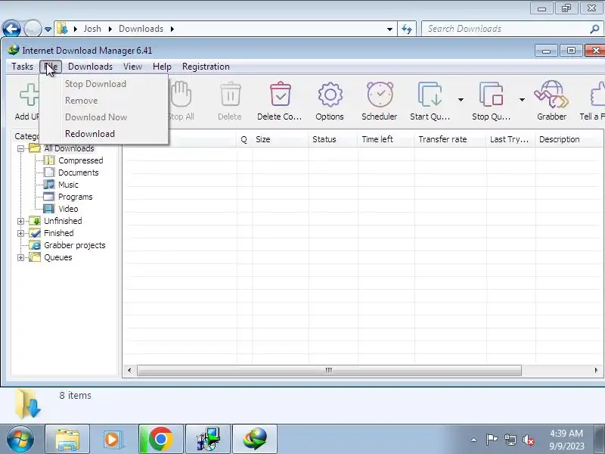
Task: Click the Tell a Friend thumbs-up icon
Action: 597,94
